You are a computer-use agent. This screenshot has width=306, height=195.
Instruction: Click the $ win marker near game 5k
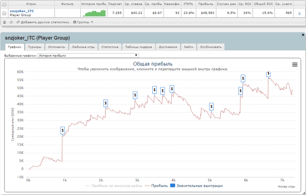click(x=211, y=107)
